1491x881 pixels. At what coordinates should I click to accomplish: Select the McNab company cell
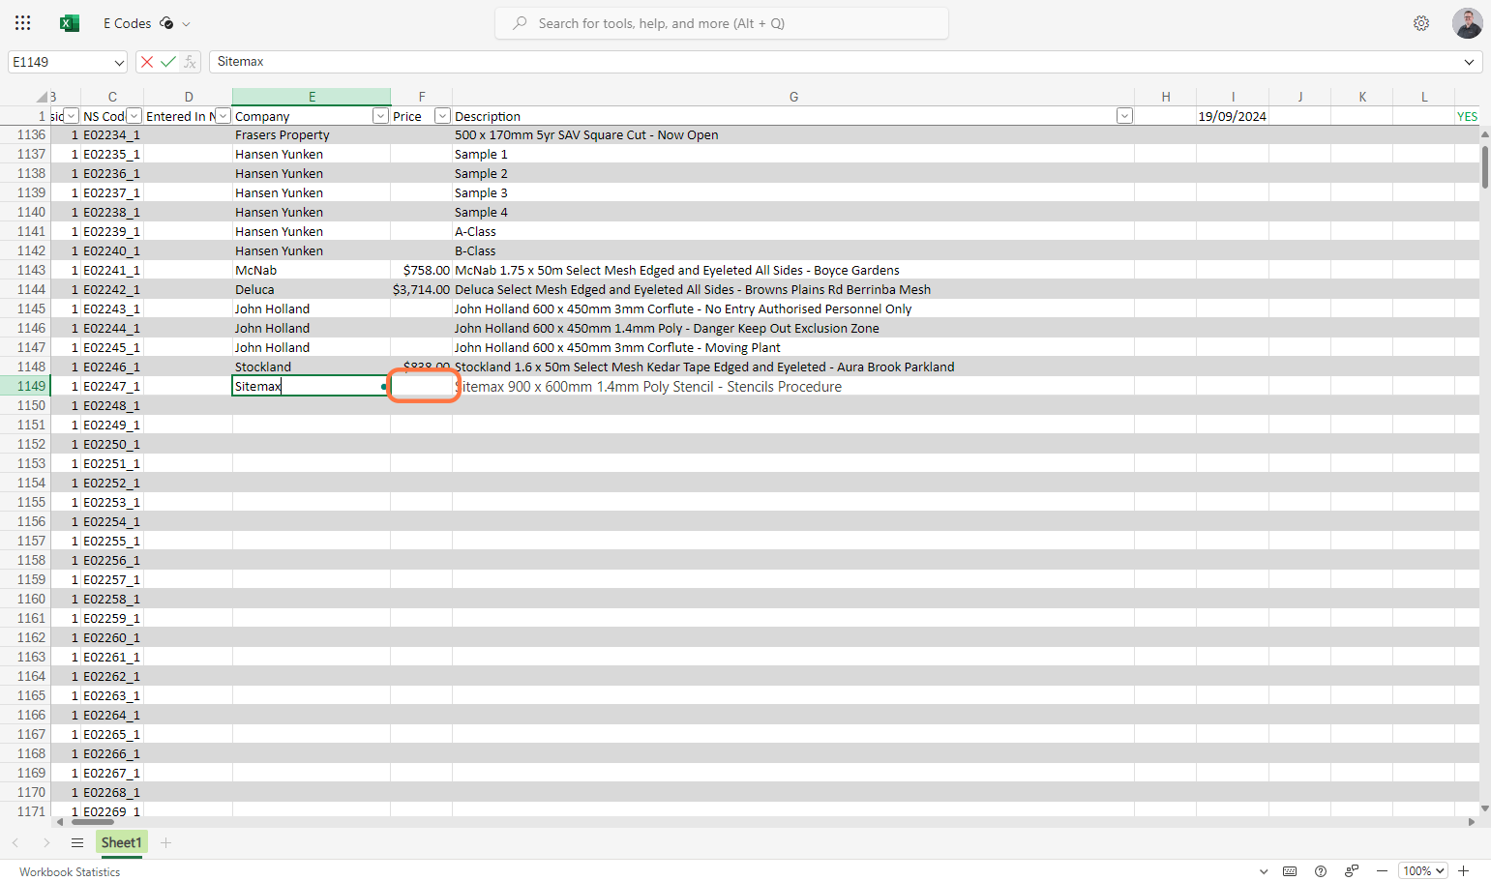(x=312, y=271)
